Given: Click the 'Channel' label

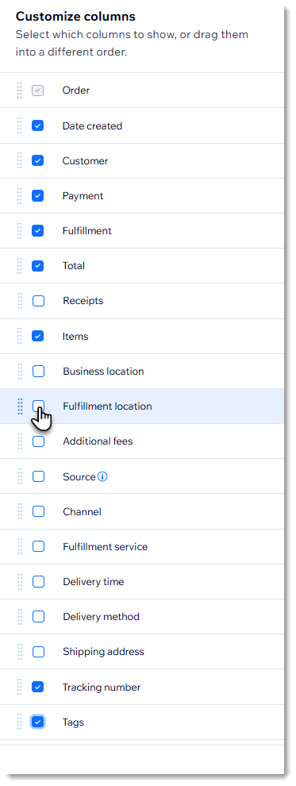Looking at the screenshot, I should (x=83, y=512).
